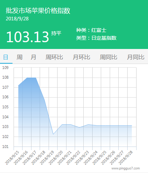Click the x-axis label 2018/9/22
The width and height of the screenshot is (148, 173).
coord(73,158)
